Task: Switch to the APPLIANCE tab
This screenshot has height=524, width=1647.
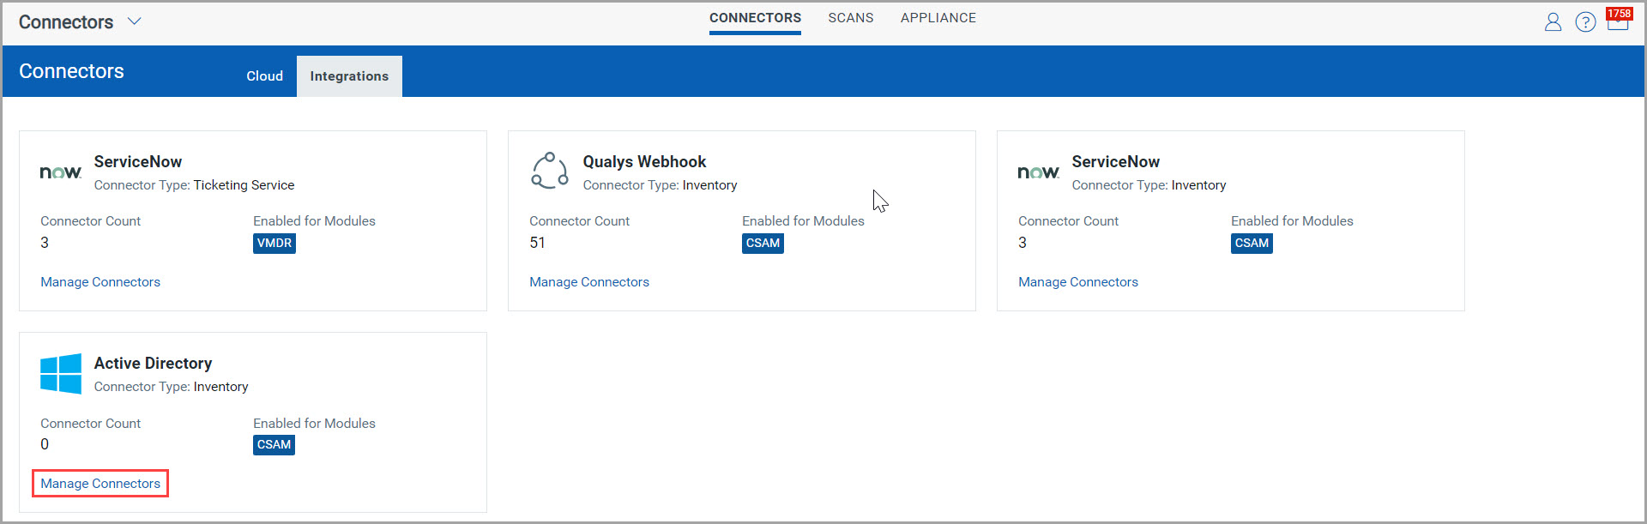Action: 938,18
